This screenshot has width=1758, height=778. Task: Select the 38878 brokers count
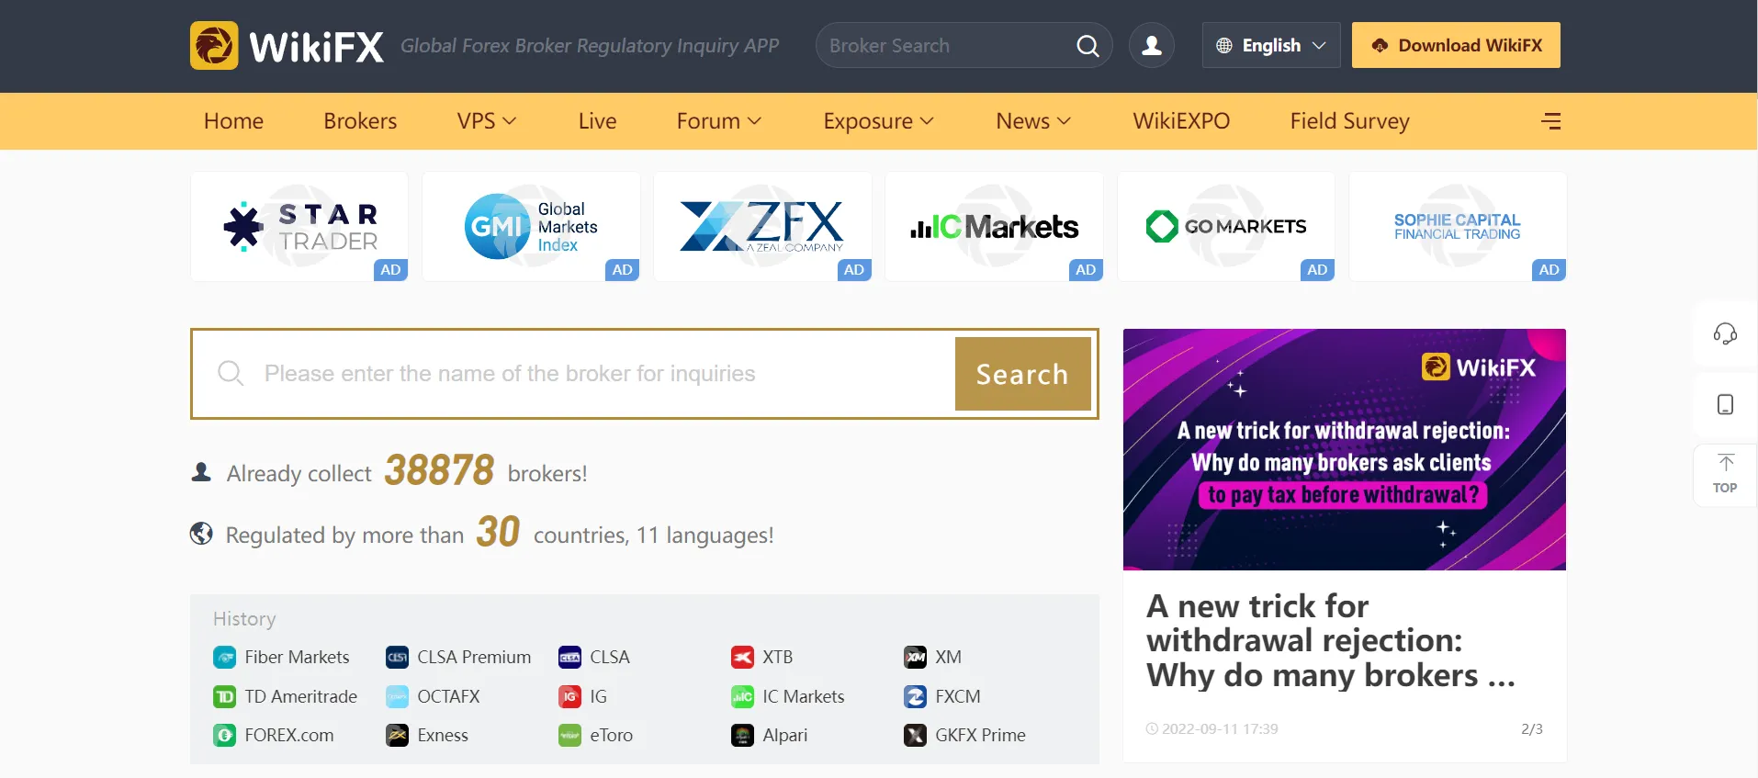click(x=439, y=471)
